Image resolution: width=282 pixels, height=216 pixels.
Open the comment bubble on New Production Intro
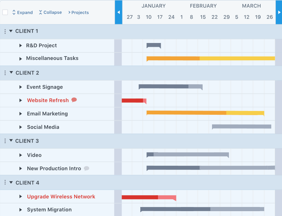tap(87, 168)
